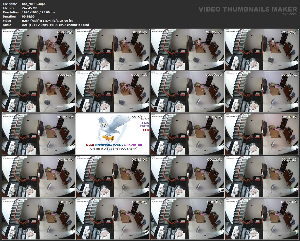Select the 00:16:17 frame thumbnail

(187, 219)
